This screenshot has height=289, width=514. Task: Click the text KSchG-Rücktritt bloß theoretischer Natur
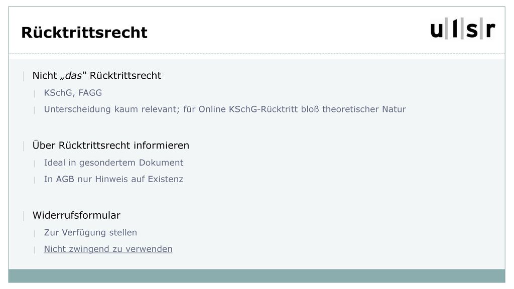317,109
